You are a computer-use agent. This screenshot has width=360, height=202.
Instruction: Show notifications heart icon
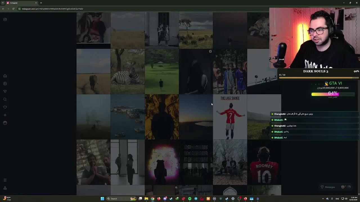(5, 107)
